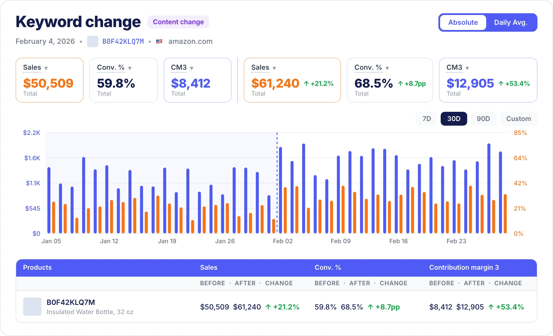
Task: Click the 68.5% conversion total value
Action: pos(374,83)
